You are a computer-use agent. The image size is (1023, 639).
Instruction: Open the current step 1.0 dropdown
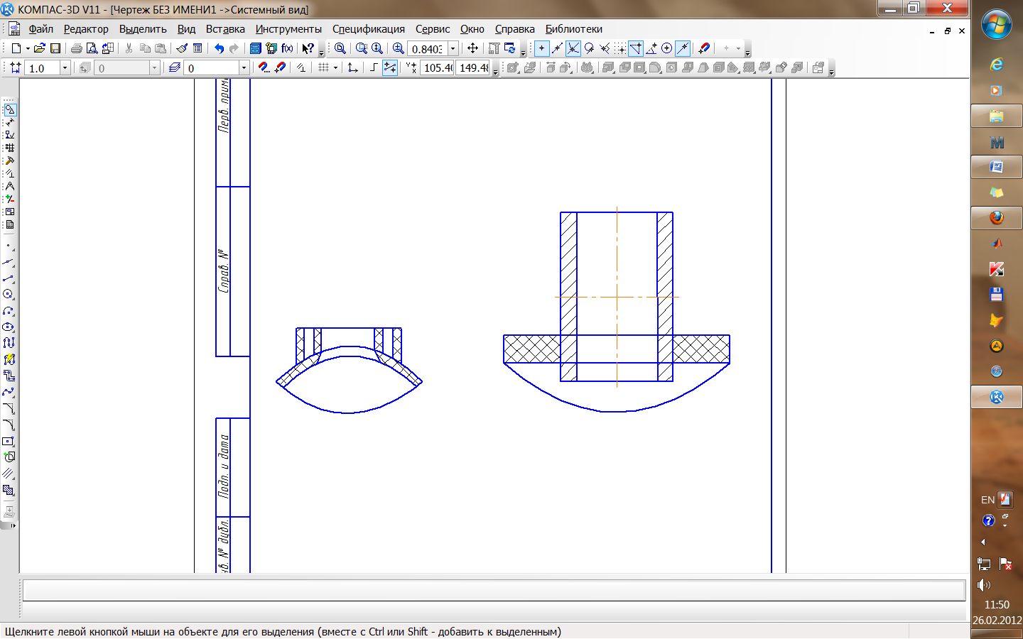(x=65, y=67)
